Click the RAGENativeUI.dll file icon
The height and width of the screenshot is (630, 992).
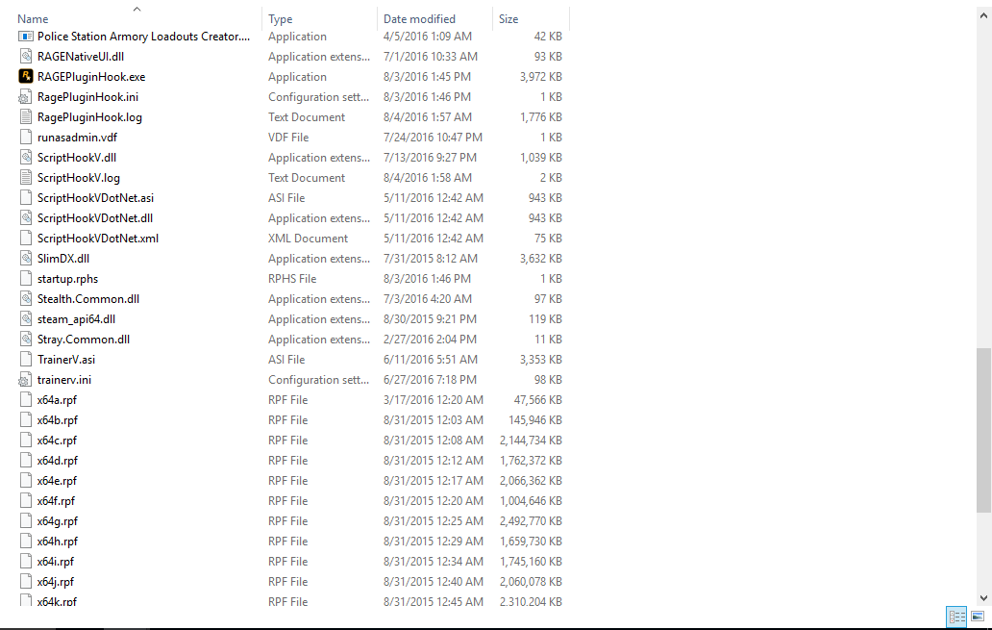point(25,57)
